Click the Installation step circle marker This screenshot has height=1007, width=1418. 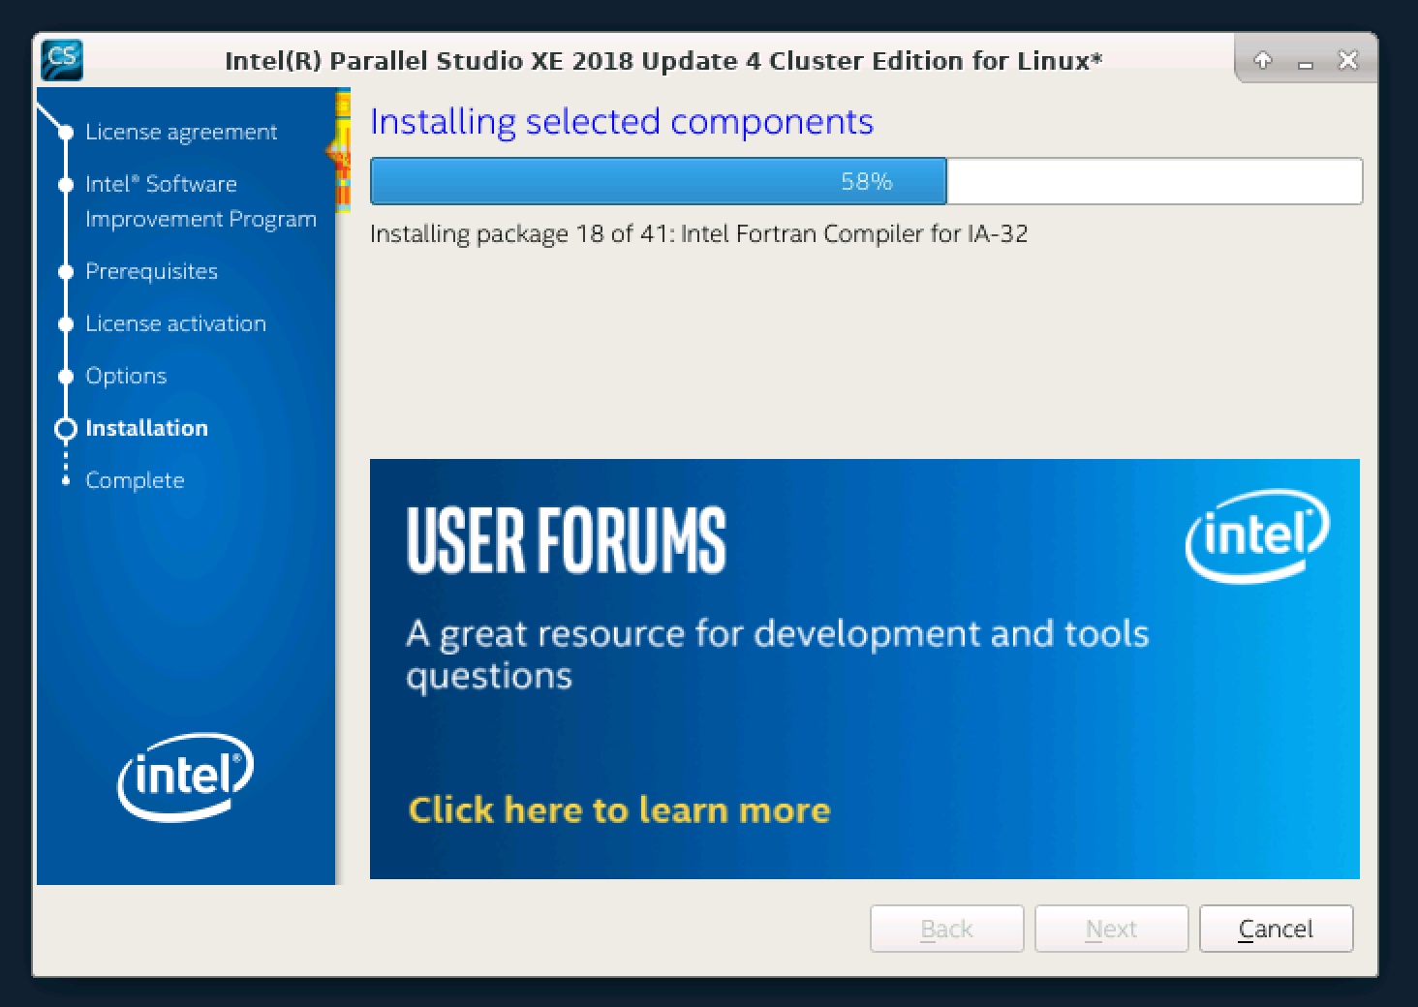(66, 428)
